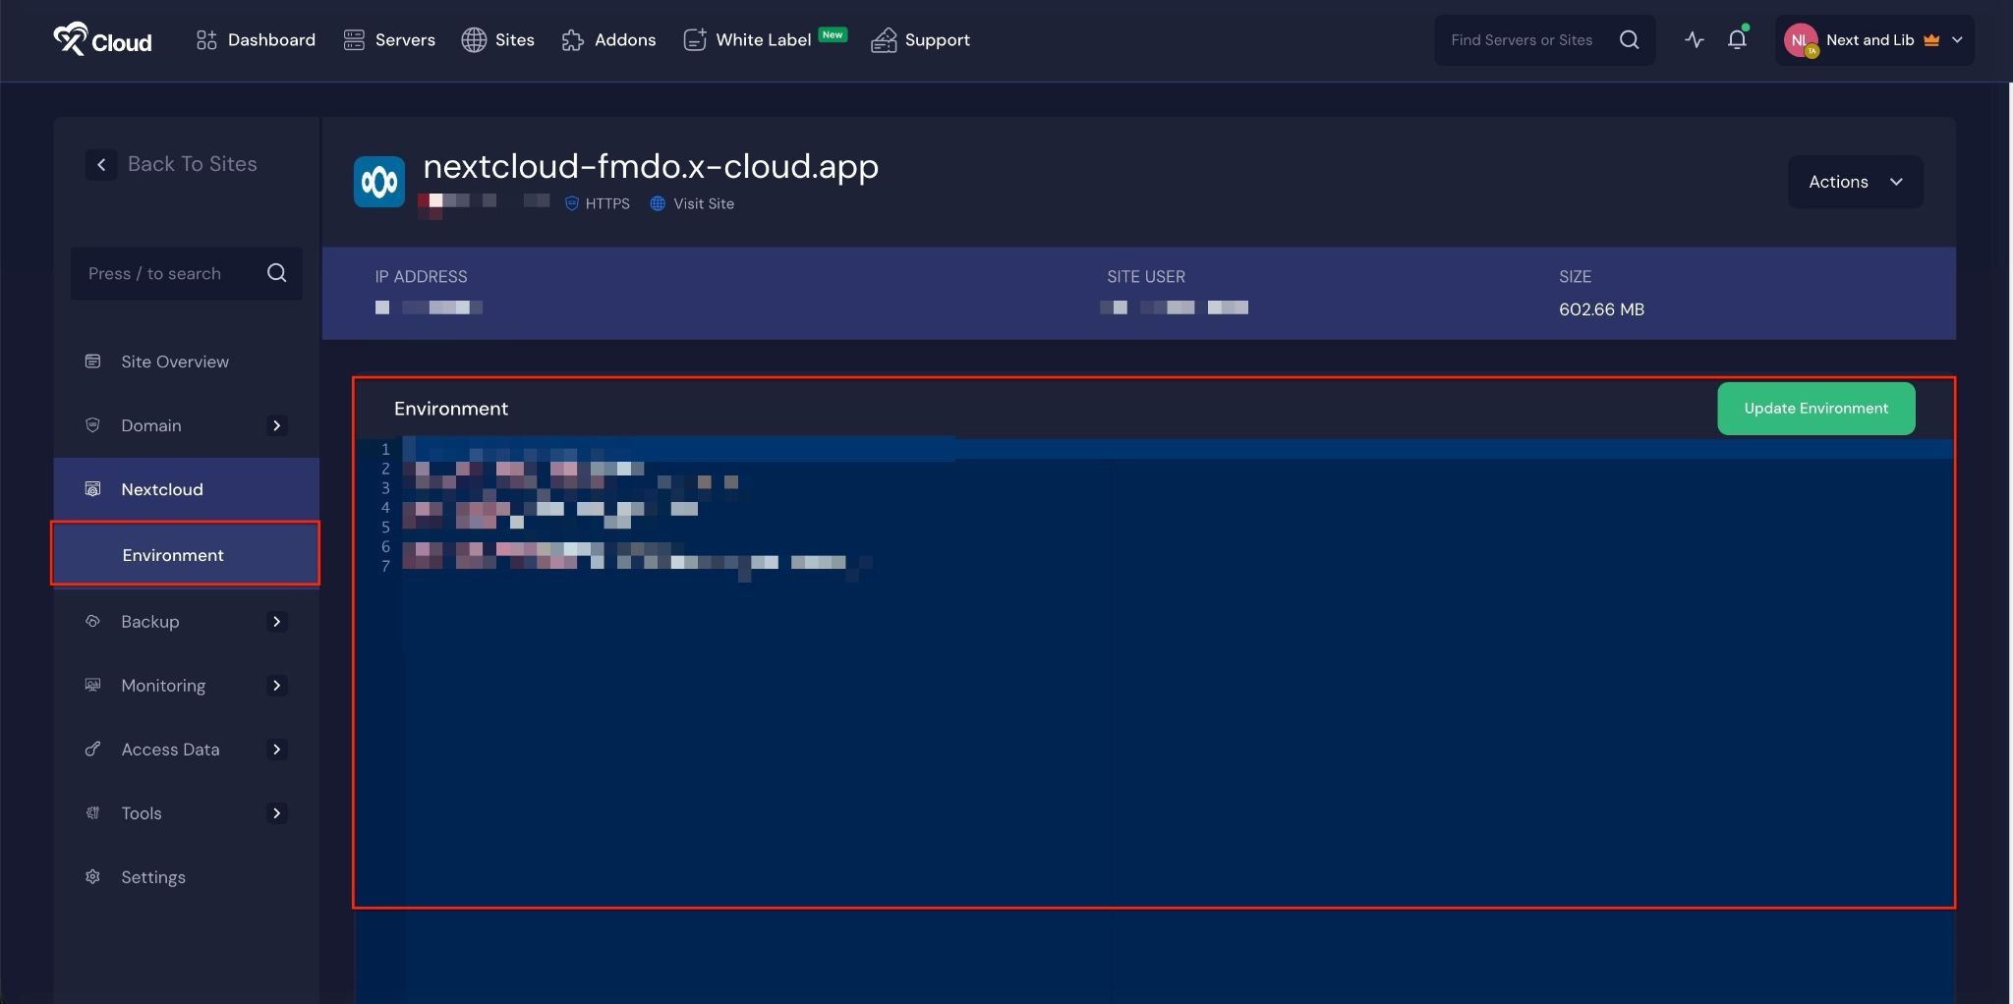Expand the Backup section
This screenshot has height=1004, width=2013.
click(x=277, y=621)
